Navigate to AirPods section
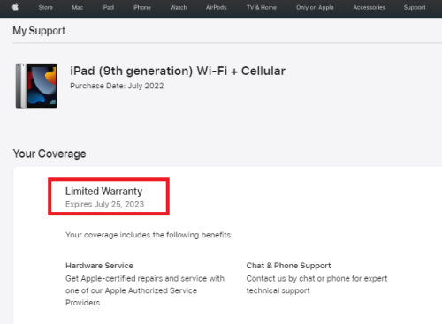 [217, 8]
